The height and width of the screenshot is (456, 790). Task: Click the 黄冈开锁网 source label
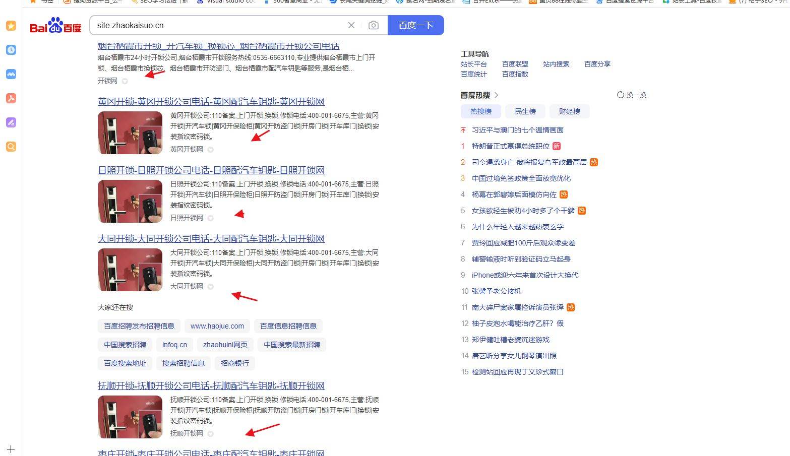coord(187,150)
